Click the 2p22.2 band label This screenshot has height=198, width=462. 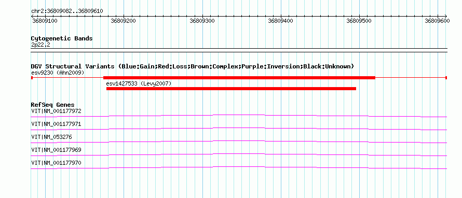tap(40, 45)
